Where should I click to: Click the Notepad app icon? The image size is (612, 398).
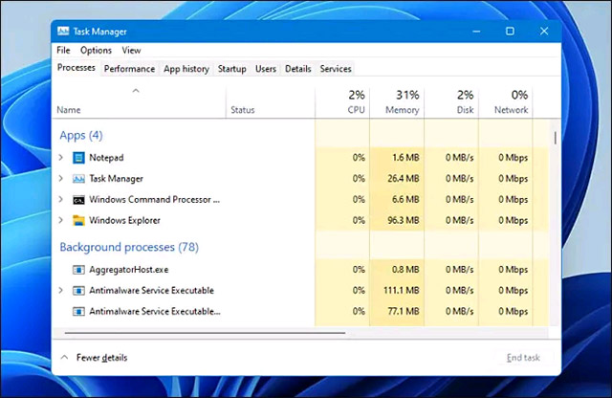[x=79, y=157]
